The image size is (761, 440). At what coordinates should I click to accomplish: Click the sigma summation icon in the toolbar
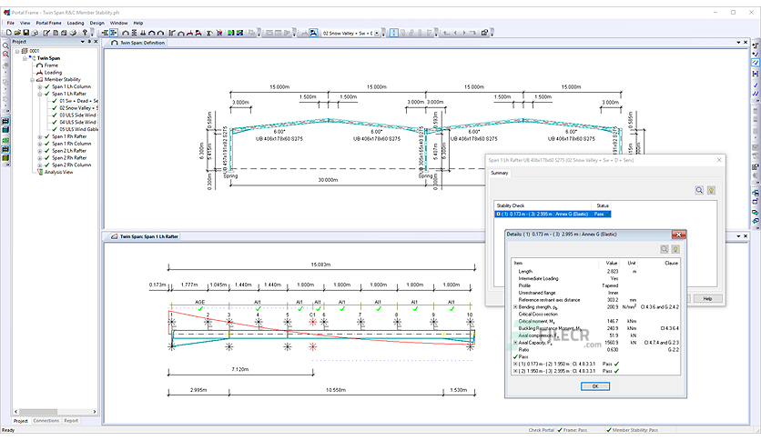click(209, 33)
